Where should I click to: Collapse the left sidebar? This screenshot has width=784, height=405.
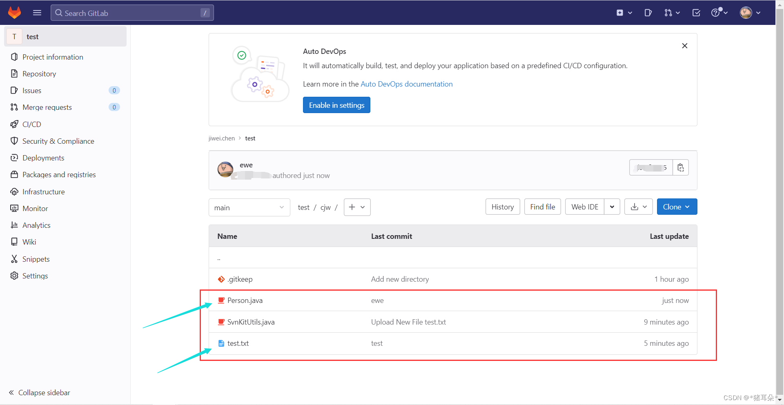click(39, 392)
